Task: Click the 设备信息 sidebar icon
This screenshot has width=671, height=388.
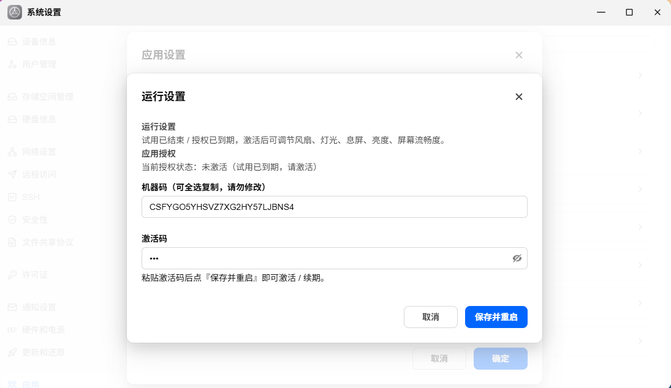Action: coord(12,42)
